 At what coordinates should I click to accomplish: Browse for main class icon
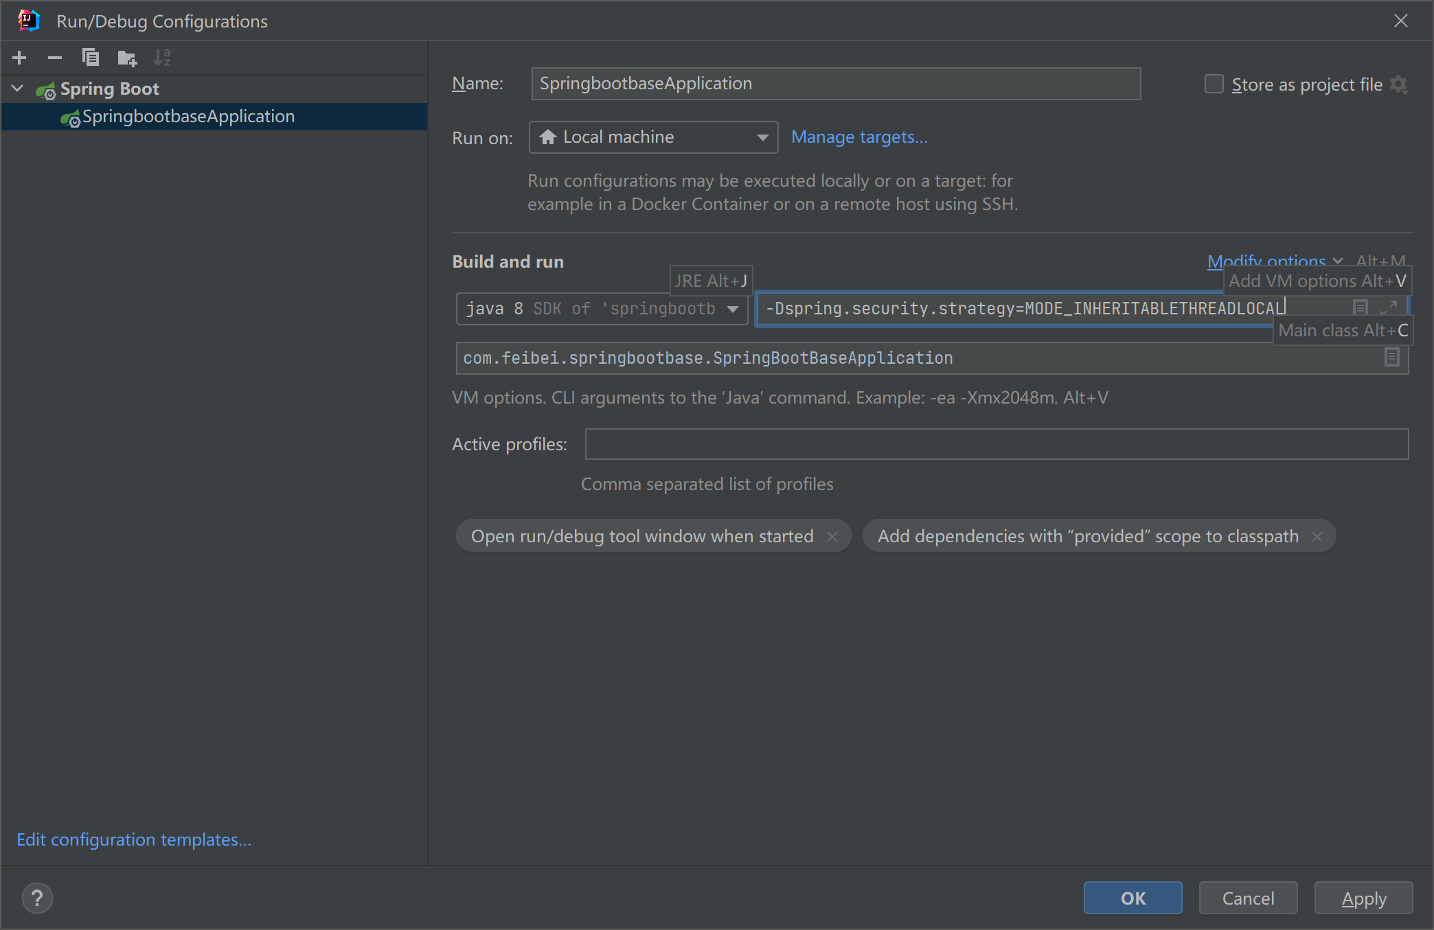(1392, 358)
